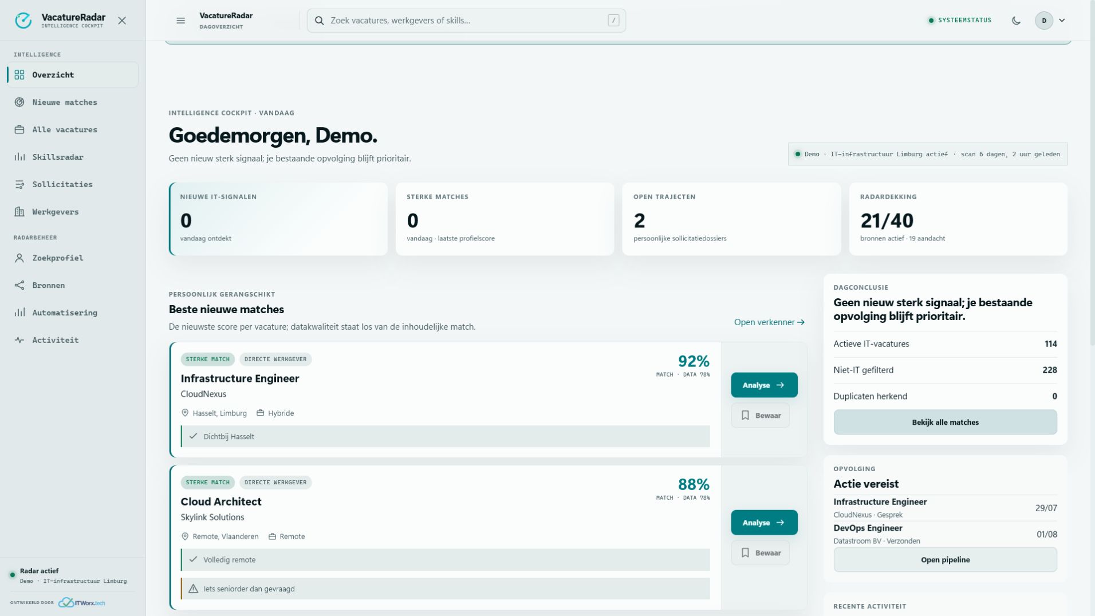
Task: Click the Sterke Match badge on CloudNexus card
Action: pos(207,360)
